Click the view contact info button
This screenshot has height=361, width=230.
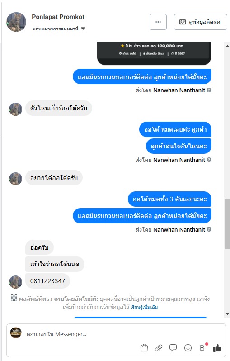click(x=201, y=22)
